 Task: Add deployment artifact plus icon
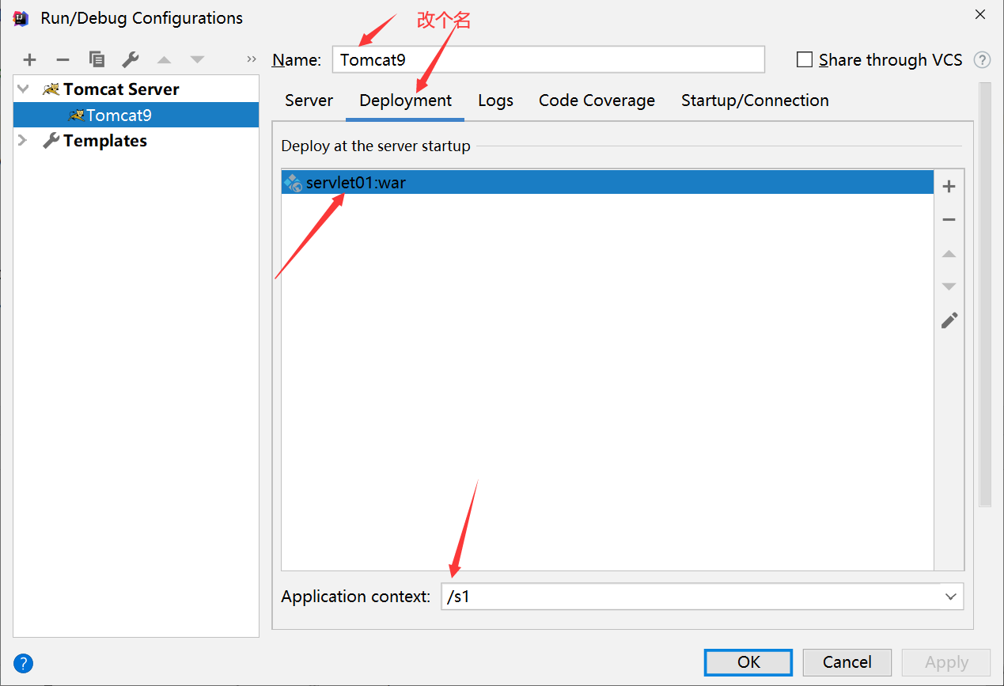pyautogui.click(x=949, y=187)
